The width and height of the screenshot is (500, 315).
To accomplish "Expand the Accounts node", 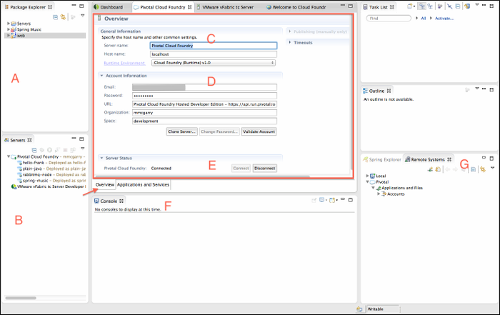I will point(379,194).
